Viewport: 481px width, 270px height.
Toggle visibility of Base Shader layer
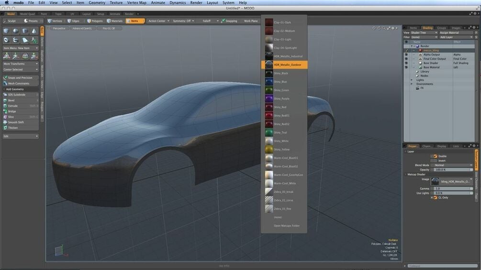406,63
